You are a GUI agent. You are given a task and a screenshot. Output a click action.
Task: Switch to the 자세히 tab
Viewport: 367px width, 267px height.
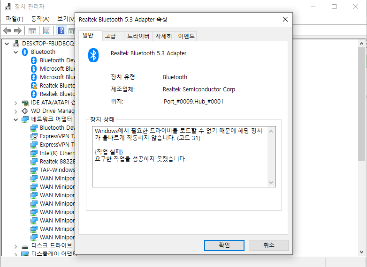(163, 36)
